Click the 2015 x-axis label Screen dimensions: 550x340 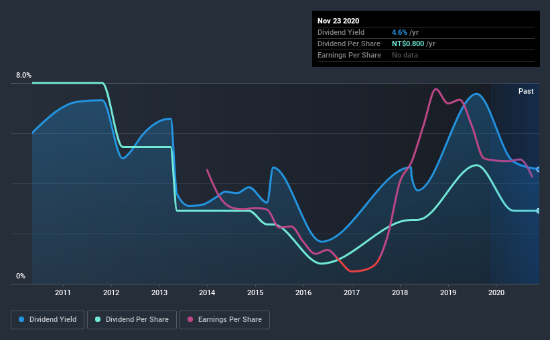point(255,292)
